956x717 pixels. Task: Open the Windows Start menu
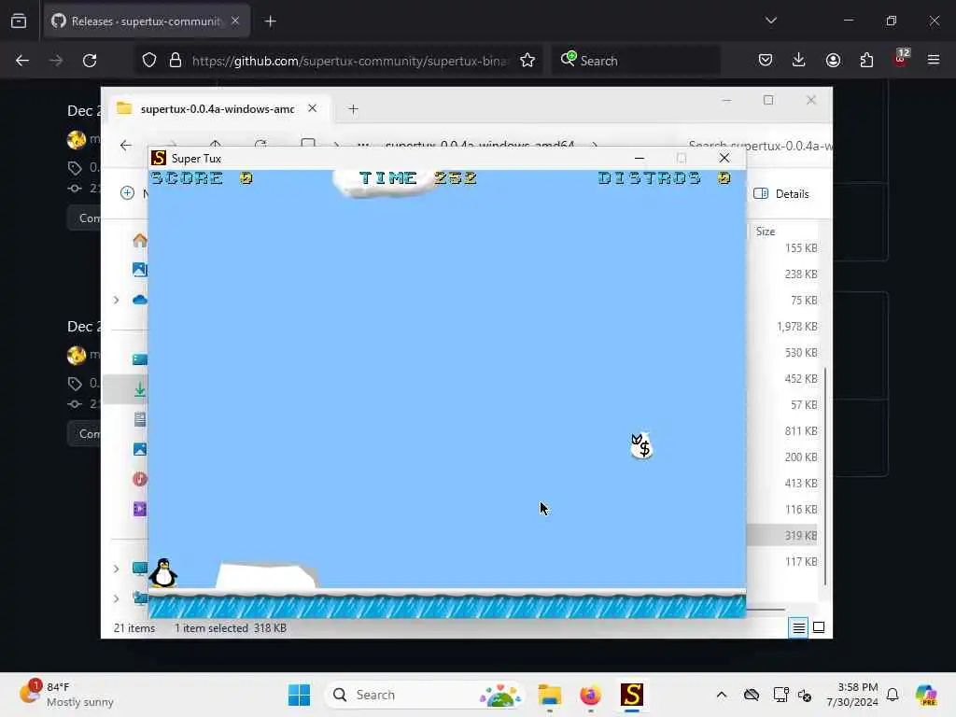299,695
